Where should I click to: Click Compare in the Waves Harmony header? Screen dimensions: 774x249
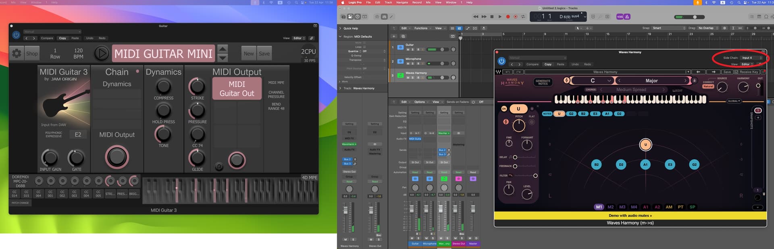point(532,64)
